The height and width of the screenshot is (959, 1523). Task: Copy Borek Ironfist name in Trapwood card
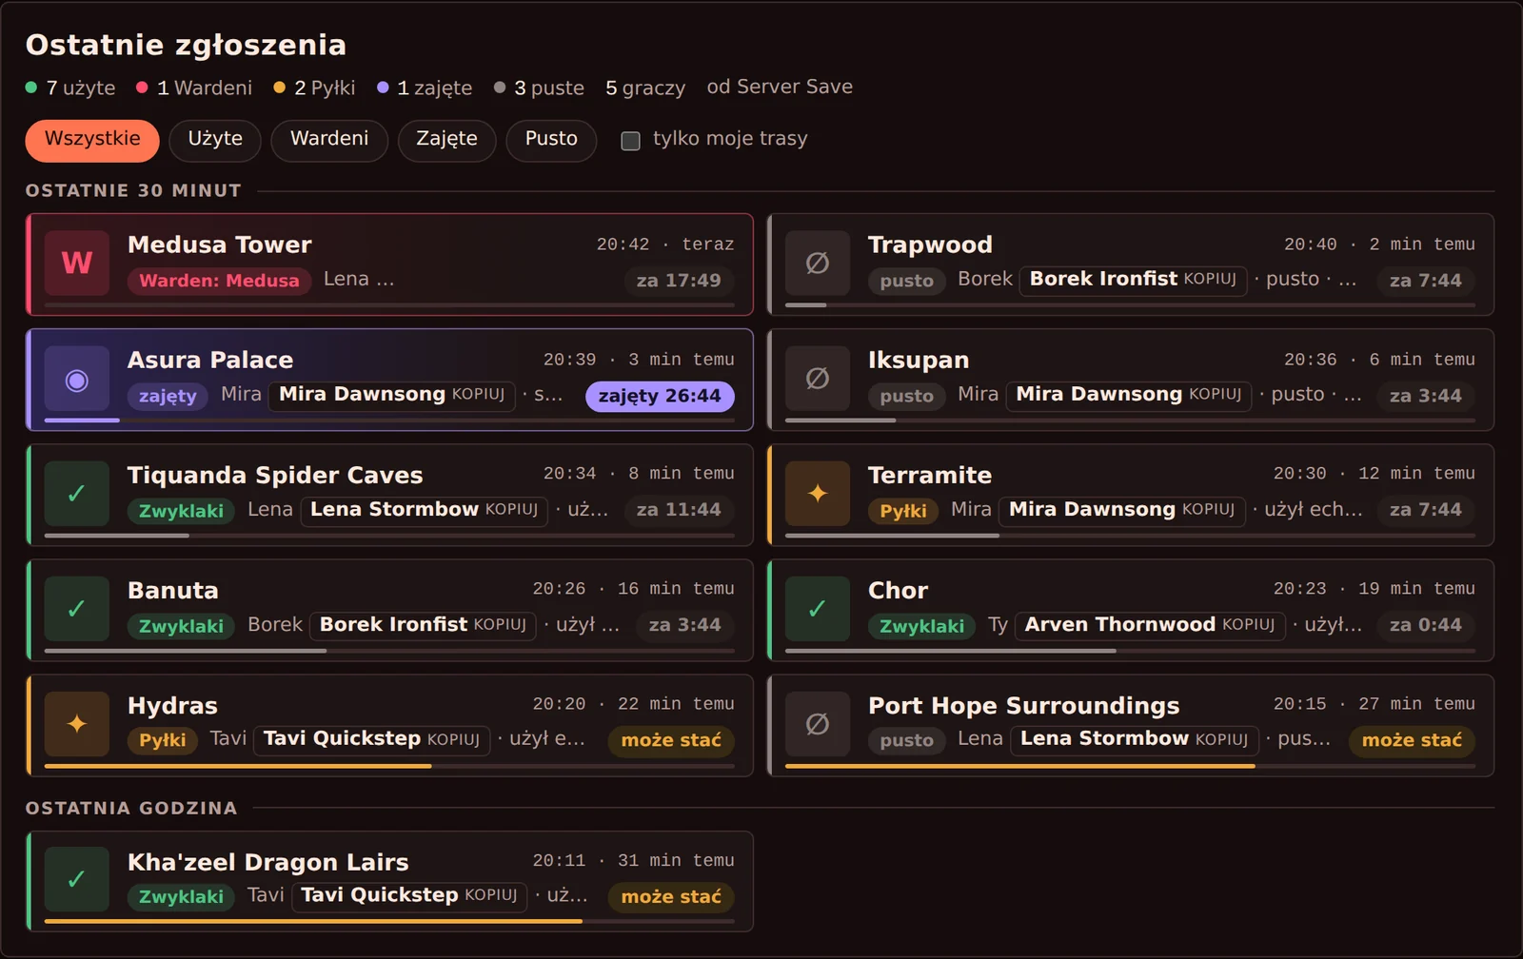point(1133,280)
